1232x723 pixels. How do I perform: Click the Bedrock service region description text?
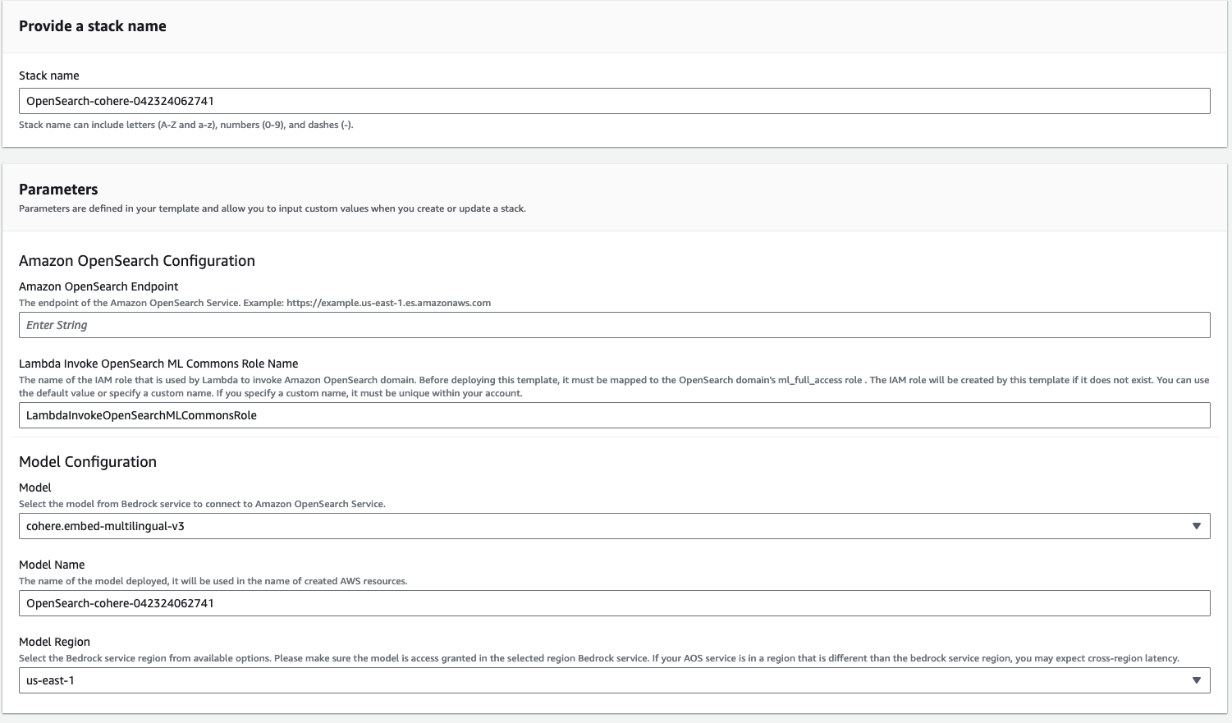point(599,658)
